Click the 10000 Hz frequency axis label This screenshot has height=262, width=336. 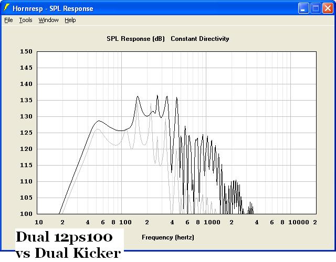(x=299, y=222)
